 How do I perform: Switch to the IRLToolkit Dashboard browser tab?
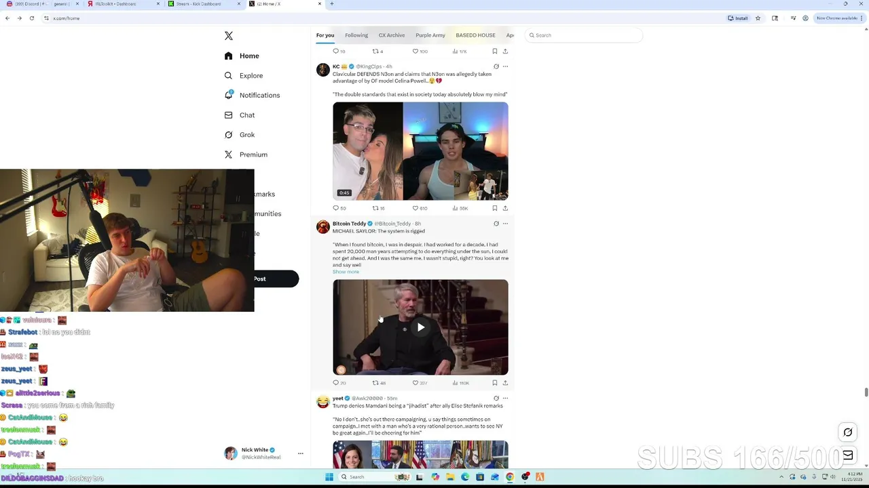click(124, 4)
